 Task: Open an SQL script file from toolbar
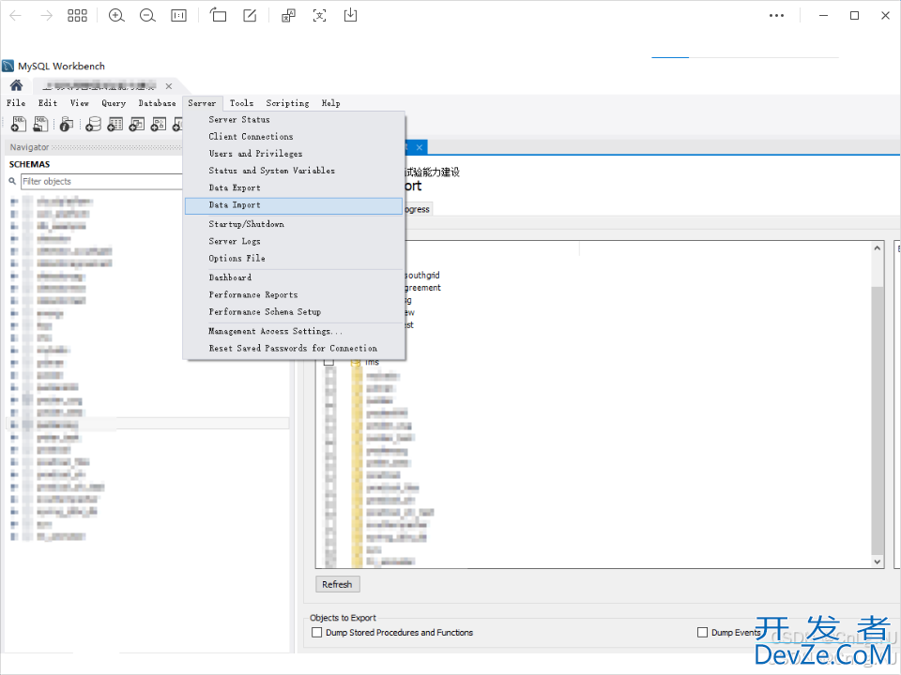point(40,124)
